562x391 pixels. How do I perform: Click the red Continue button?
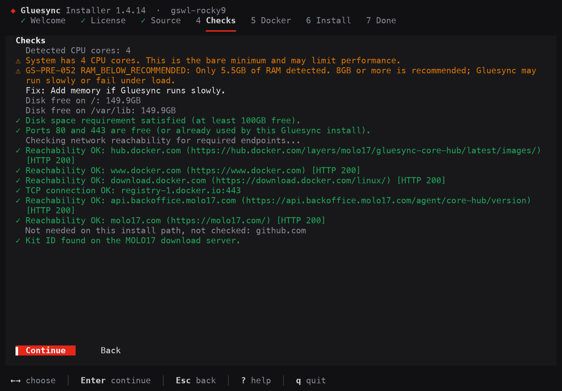(46, 350)
